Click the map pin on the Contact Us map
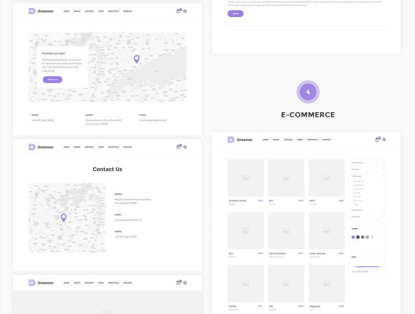The image size is (415, 314). (64, 218)
